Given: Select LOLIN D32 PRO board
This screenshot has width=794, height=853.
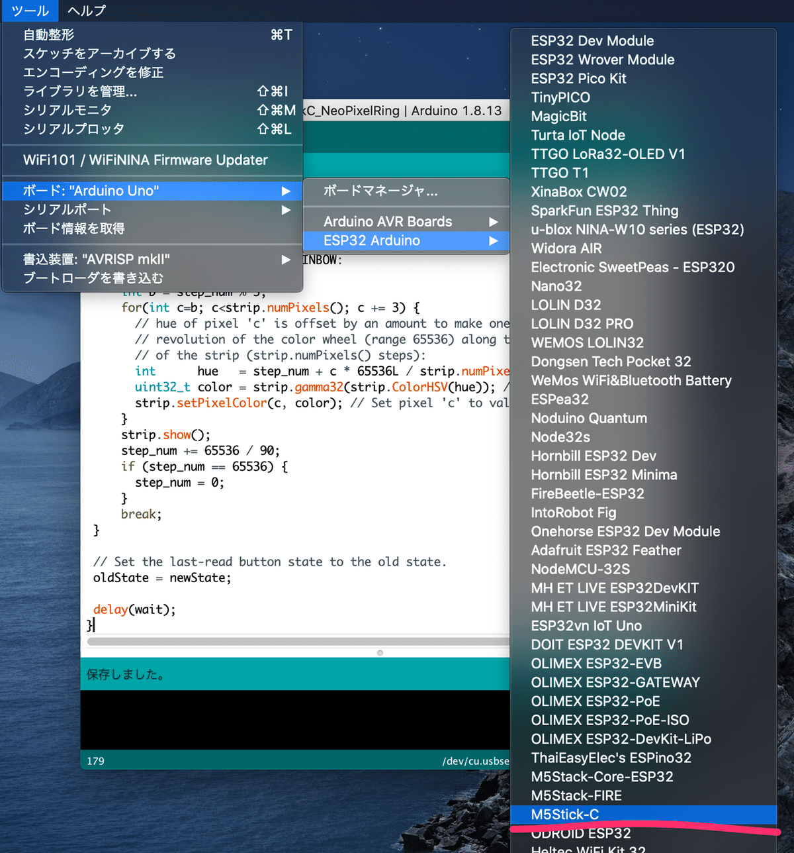Looking at the screenshot, I should point(643,324).
